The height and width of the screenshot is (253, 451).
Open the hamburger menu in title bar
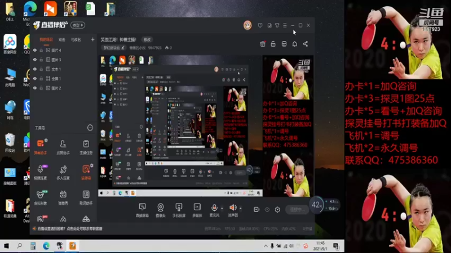pos(285,25)
